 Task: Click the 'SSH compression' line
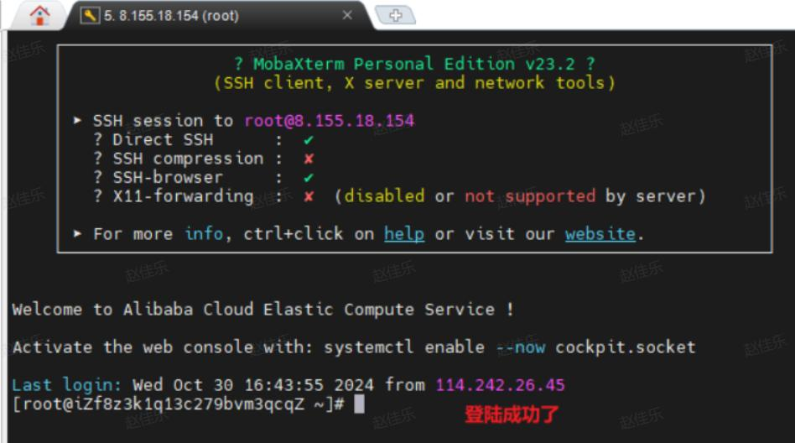click(204, 159)
